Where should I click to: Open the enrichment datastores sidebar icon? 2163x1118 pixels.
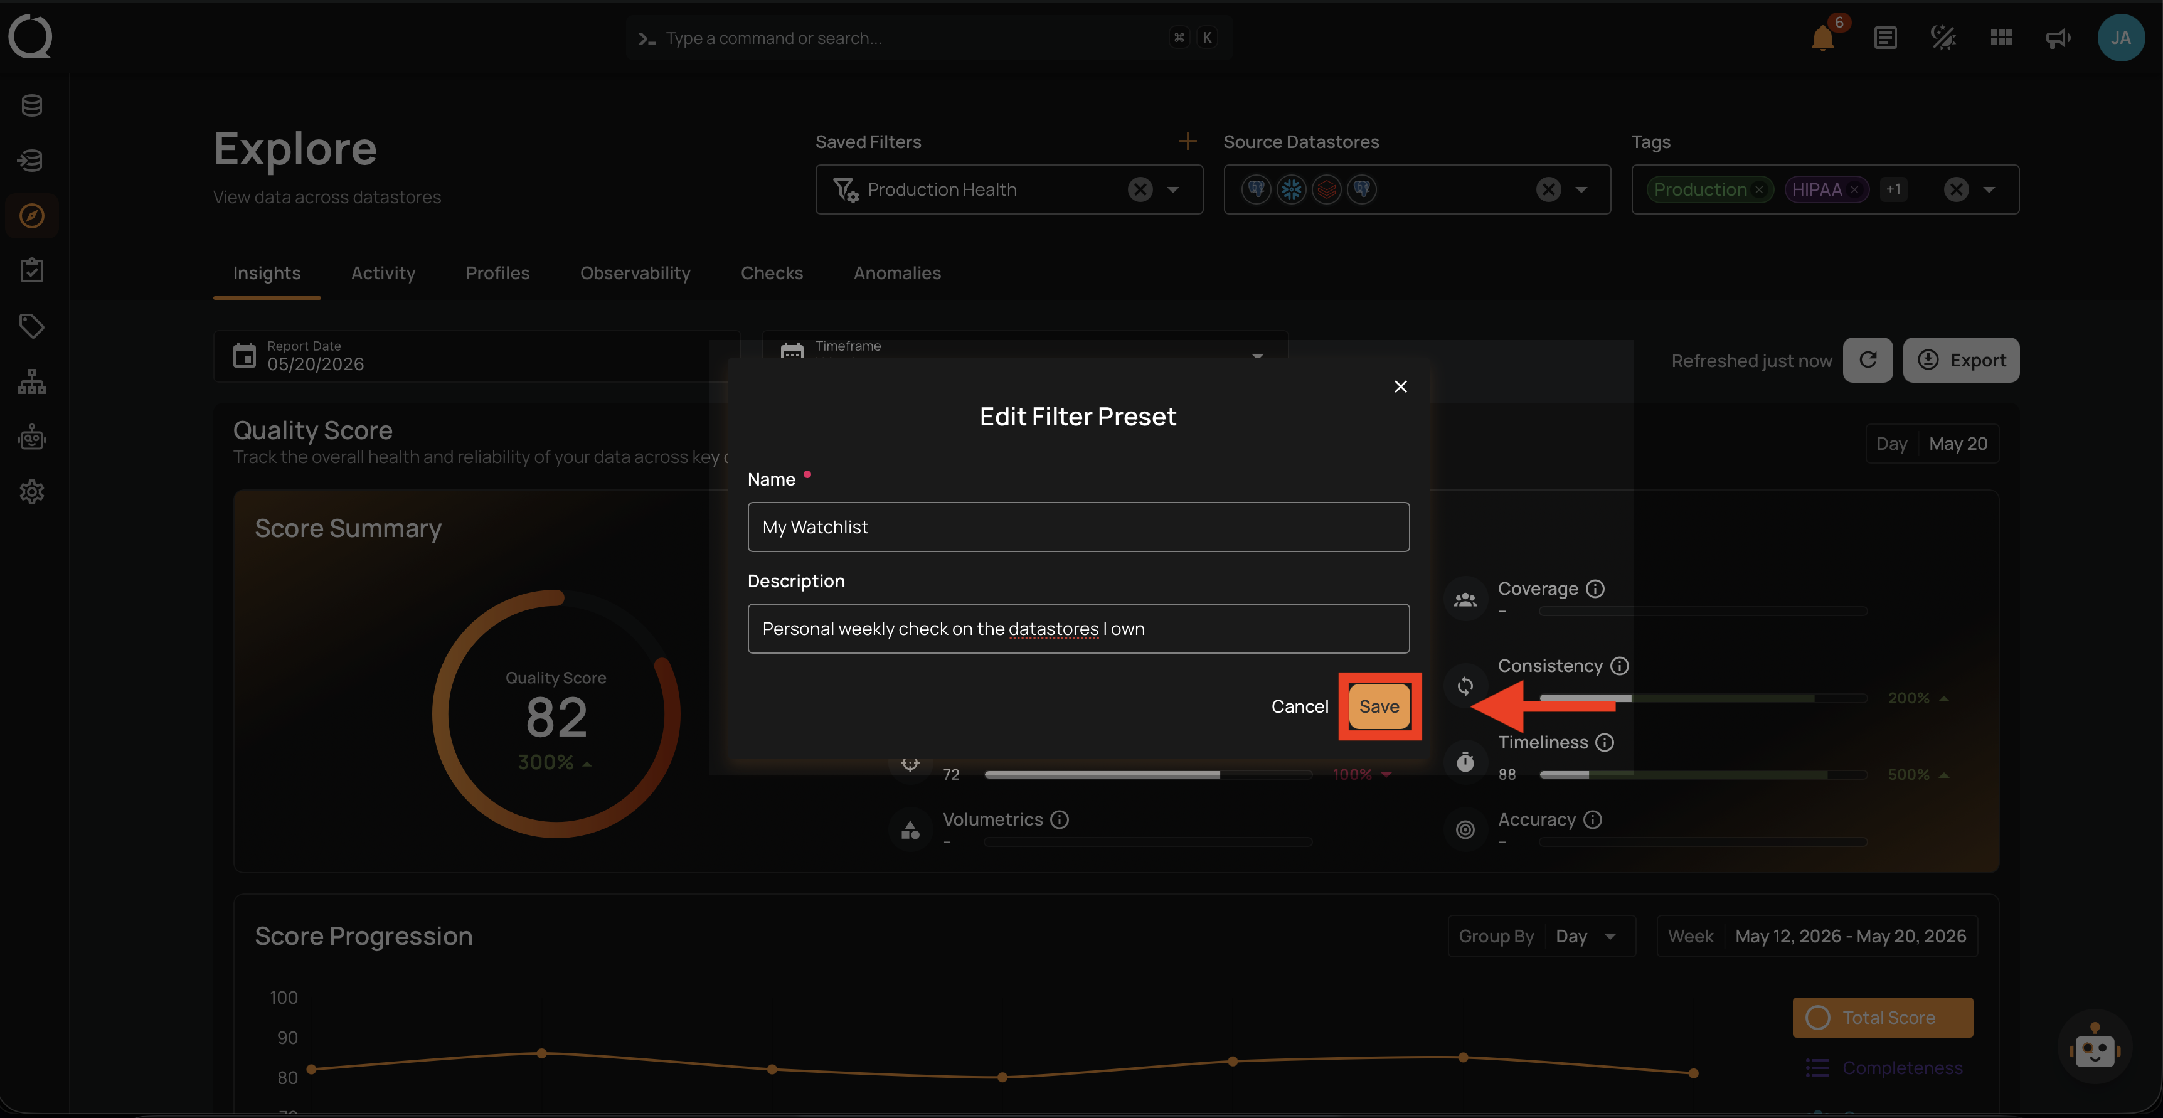[32, 161]
